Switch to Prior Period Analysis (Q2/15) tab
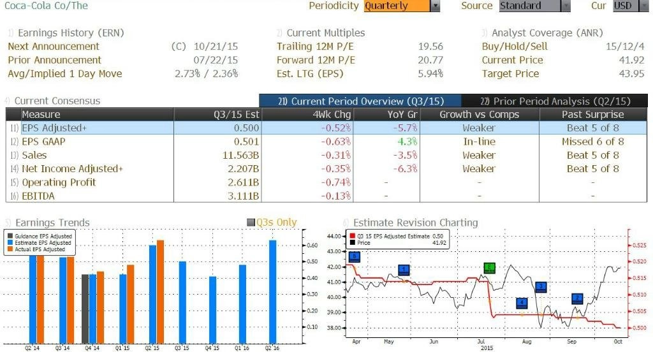 tap(555, 101)
